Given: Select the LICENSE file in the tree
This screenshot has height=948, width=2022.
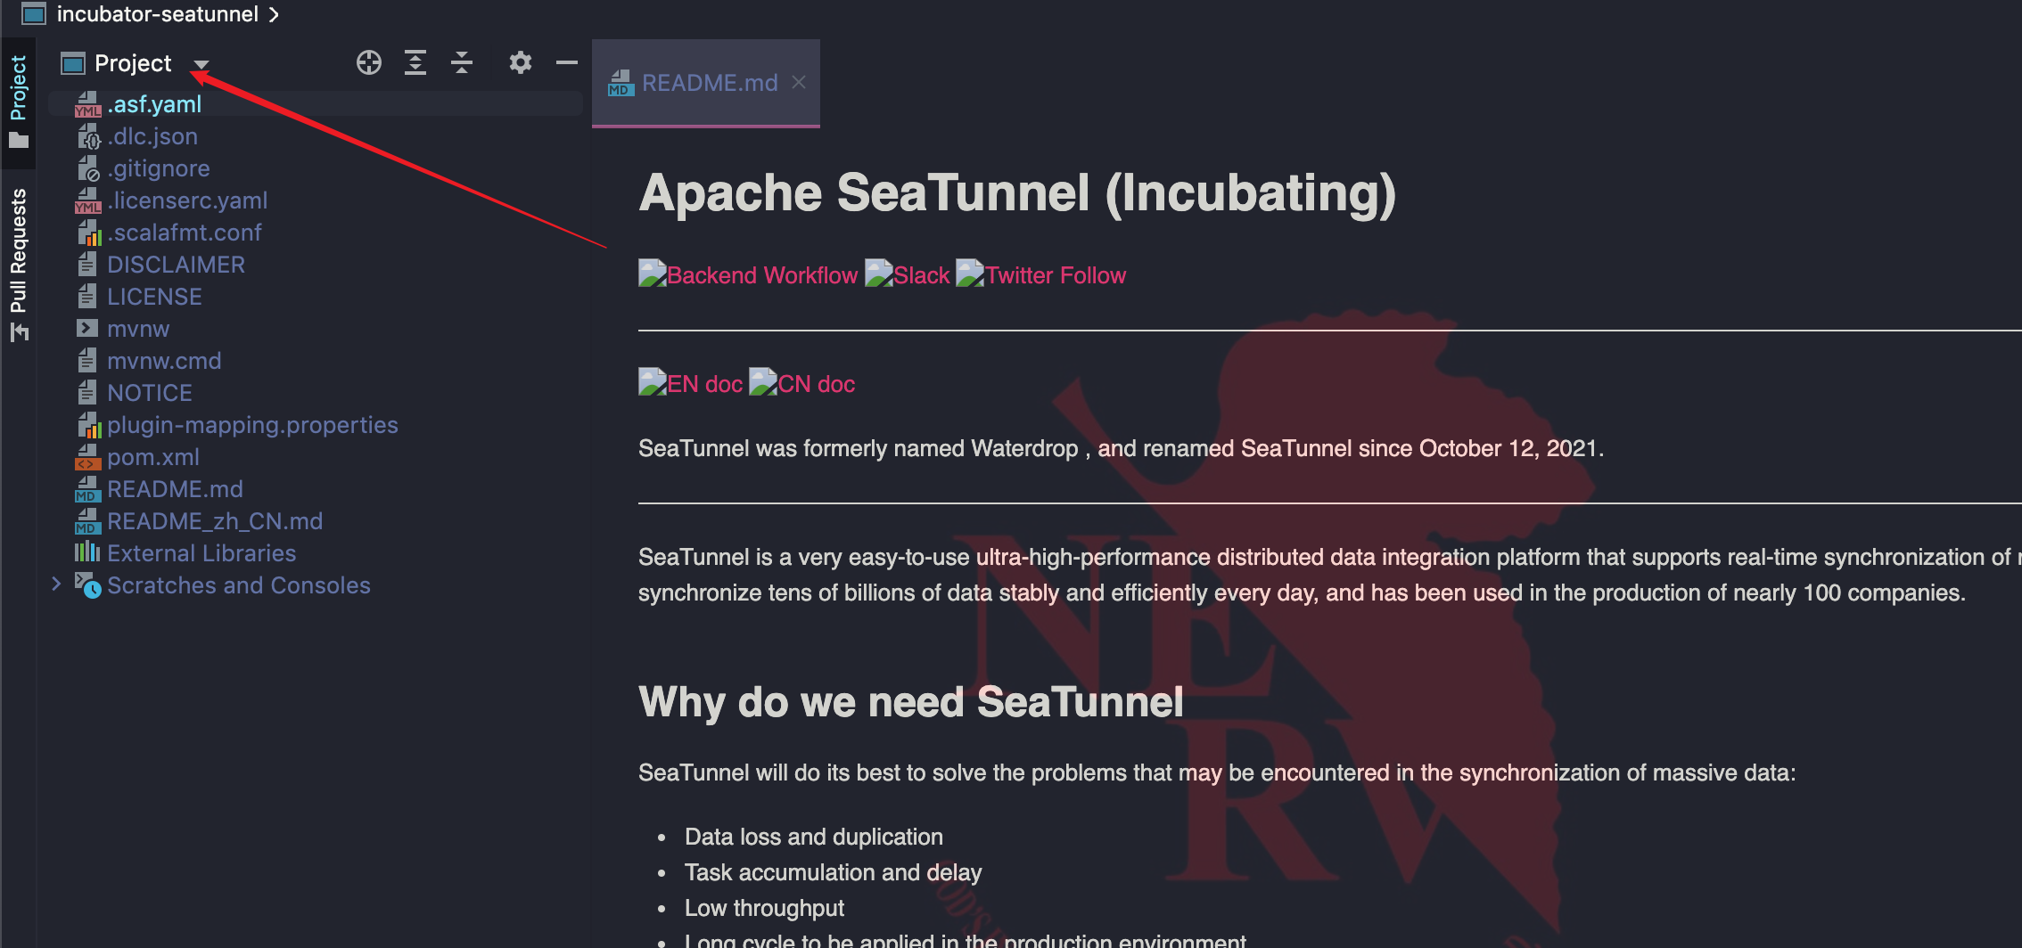Looking at the screenshot, I should tap(154, 296).
